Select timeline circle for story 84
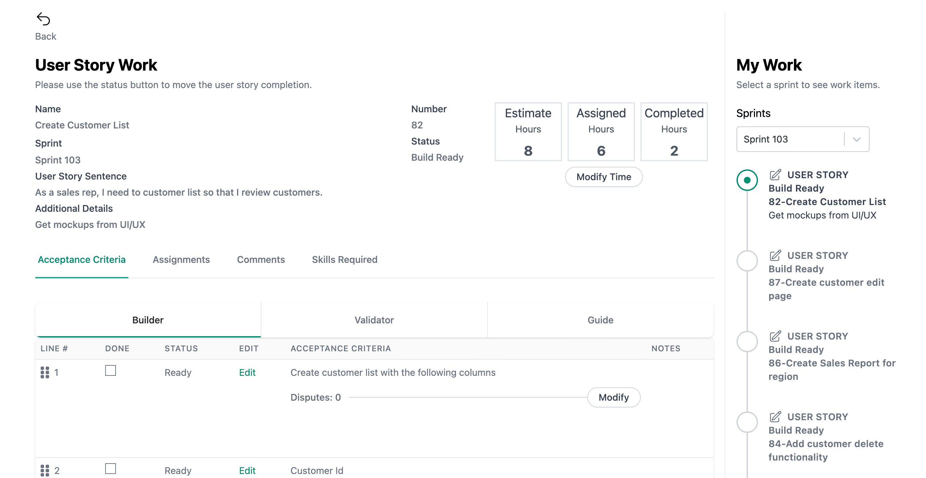The image size is (926, 478). pyautogui.click(x=747, y=422)
